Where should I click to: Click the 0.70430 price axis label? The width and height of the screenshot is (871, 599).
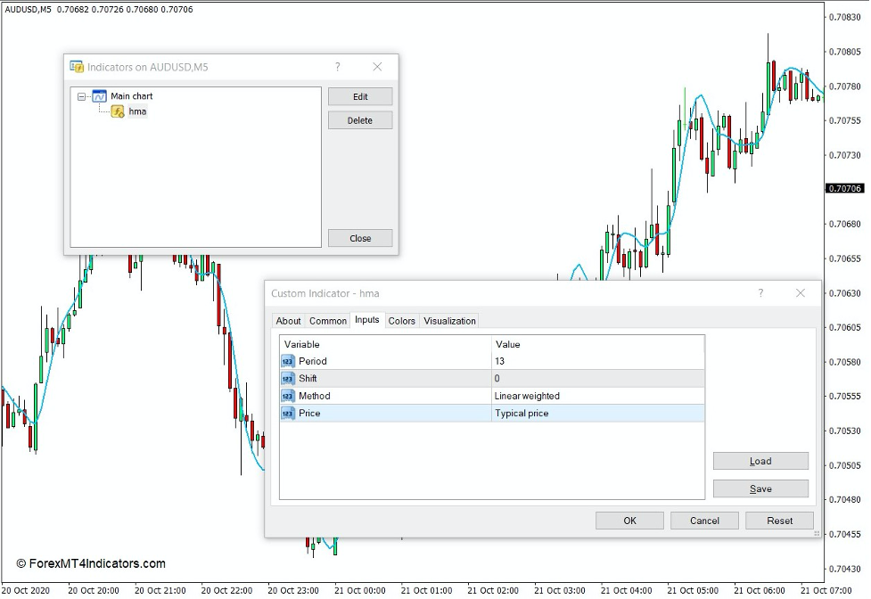845,569
